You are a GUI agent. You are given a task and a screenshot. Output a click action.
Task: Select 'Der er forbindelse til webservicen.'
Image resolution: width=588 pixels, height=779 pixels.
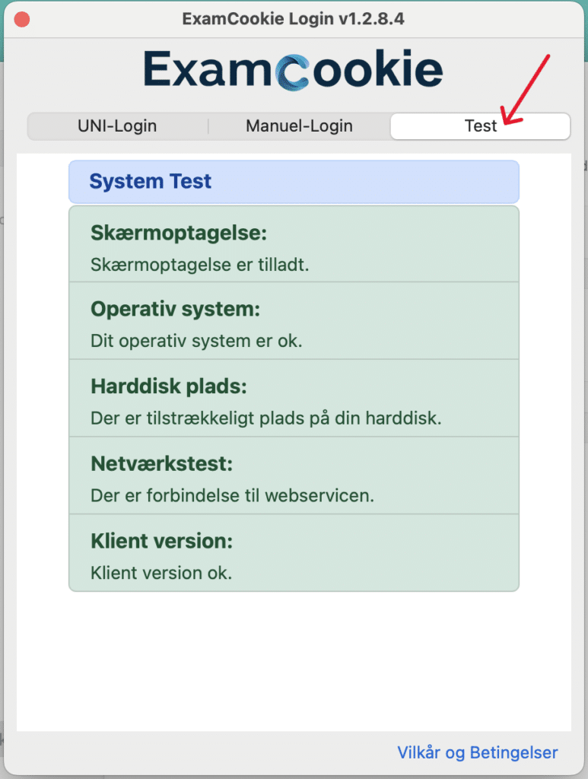pyautogui.click(x=232, y=496)
